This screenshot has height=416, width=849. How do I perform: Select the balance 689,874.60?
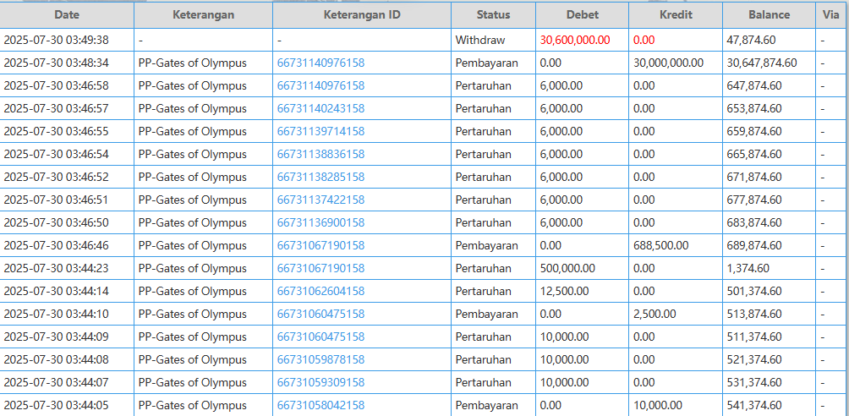754,245
